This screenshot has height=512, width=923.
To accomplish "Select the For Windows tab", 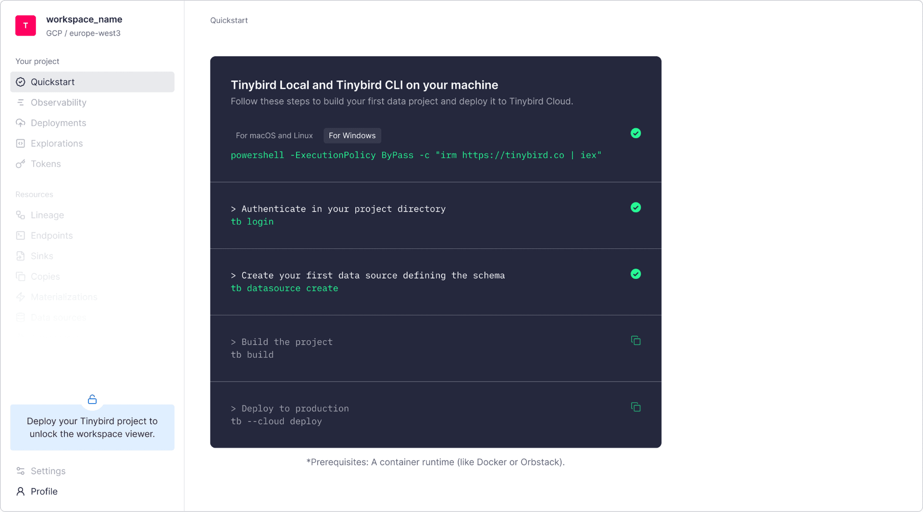I will (352, 135).
